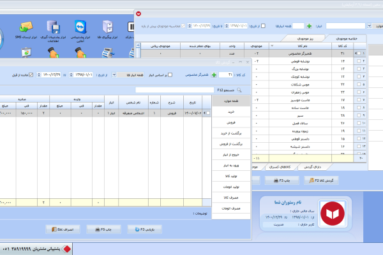Select 'برگشت از خرید' in the filter list
Viewport: 383px width, 255px height.
(231, 133)
